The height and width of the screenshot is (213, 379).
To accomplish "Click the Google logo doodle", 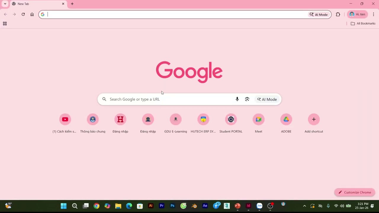I will (x=189, y=72).
